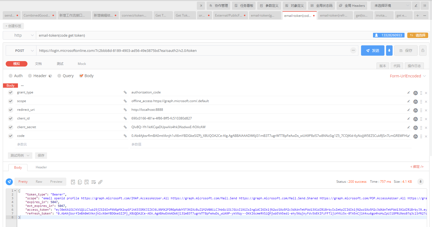Select the Auth radio option
The image size is (432, 227).
[15, 76]
